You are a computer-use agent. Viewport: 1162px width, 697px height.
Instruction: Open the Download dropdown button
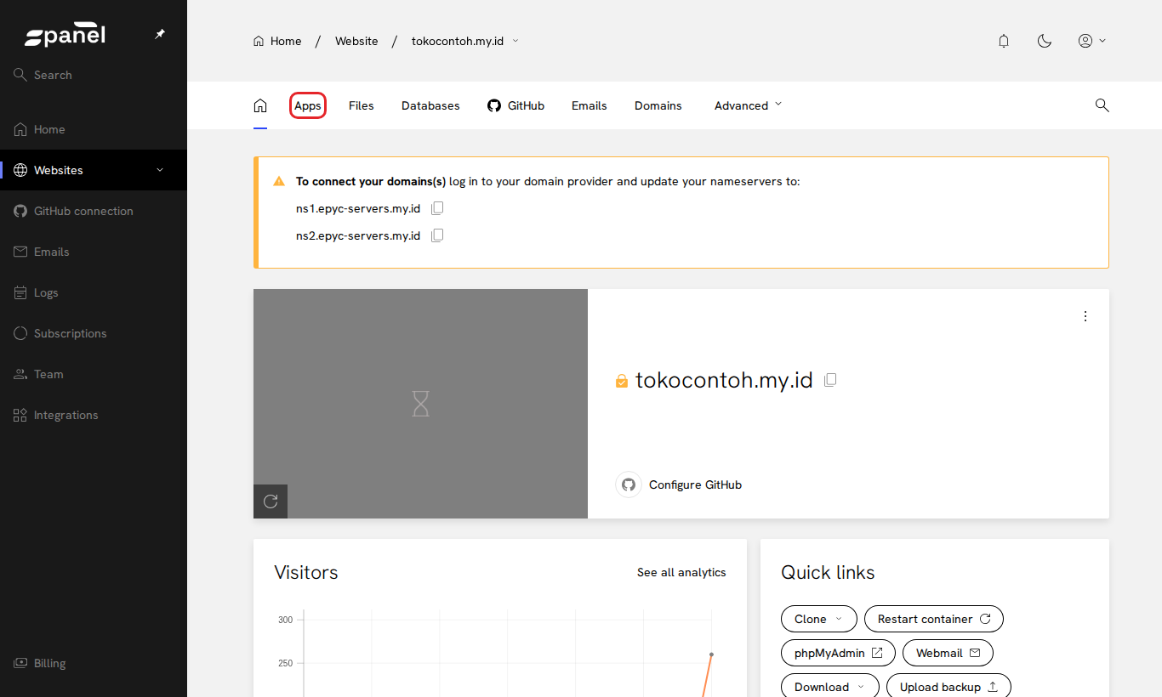tap(830, 687)
